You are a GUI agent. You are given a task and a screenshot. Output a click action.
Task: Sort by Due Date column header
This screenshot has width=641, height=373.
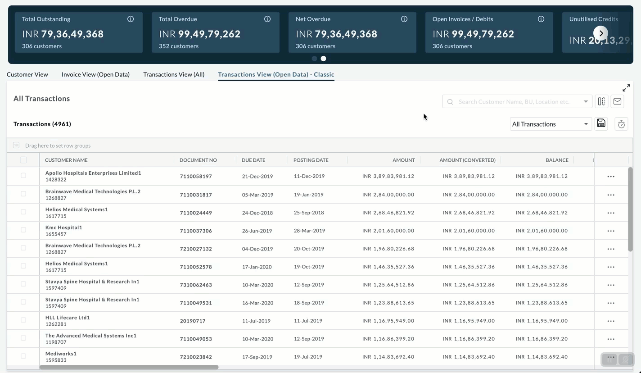point(253,160)
